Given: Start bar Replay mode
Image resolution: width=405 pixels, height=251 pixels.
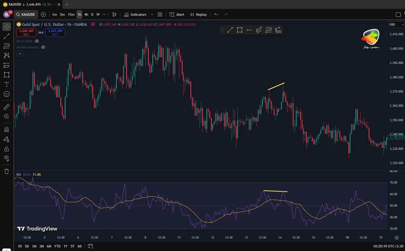Looking at the screenshot, I should [x=199, y=14].
